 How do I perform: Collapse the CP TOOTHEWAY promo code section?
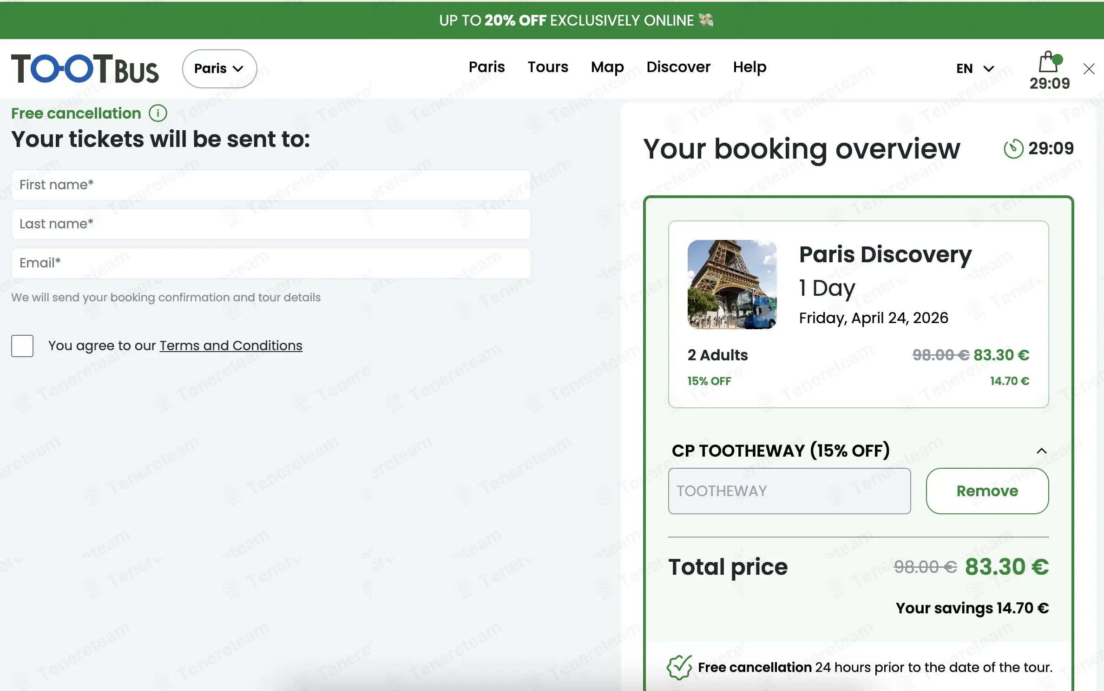click(x=1041, y=451)
